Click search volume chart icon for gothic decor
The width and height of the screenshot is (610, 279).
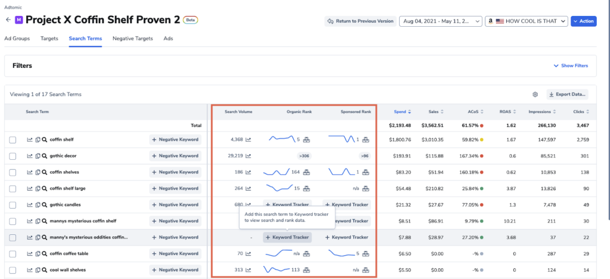tap(248, 156)
